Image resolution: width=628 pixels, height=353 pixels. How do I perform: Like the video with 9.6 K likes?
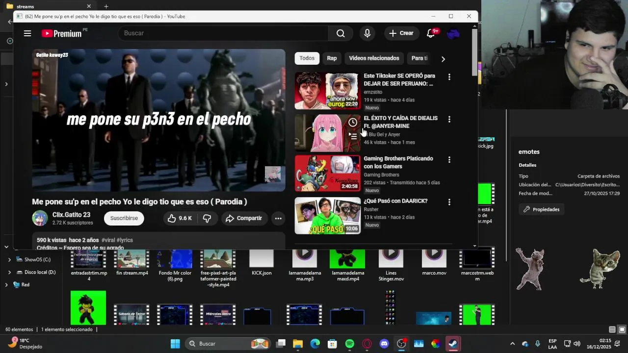click(179, 218)
